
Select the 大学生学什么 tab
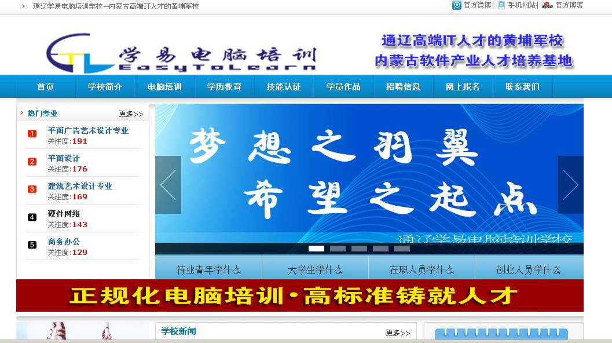pyautogui.click(x=315, y=269)
